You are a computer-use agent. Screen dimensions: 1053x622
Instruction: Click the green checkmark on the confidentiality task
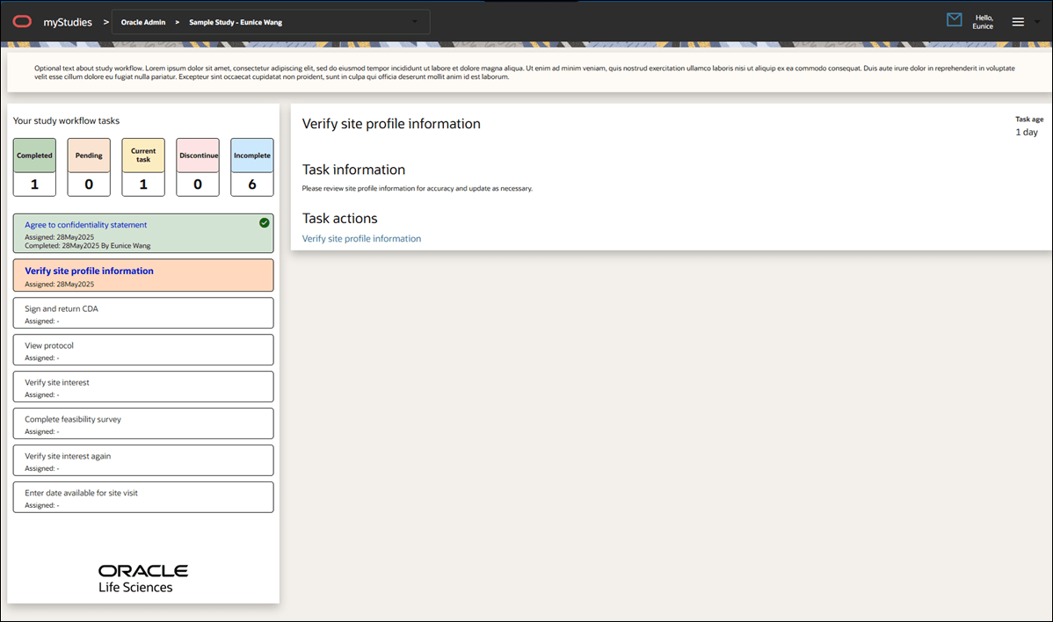tap(265, 224)
